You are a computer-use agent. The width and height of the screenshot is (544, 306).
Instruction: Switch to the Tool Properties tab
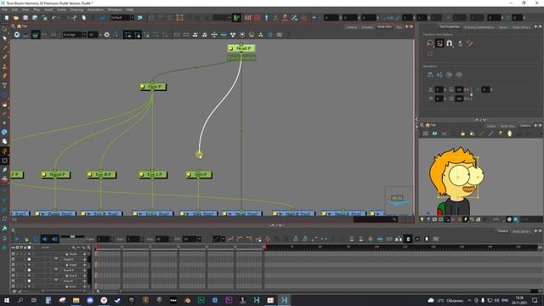tap(450, 26)
